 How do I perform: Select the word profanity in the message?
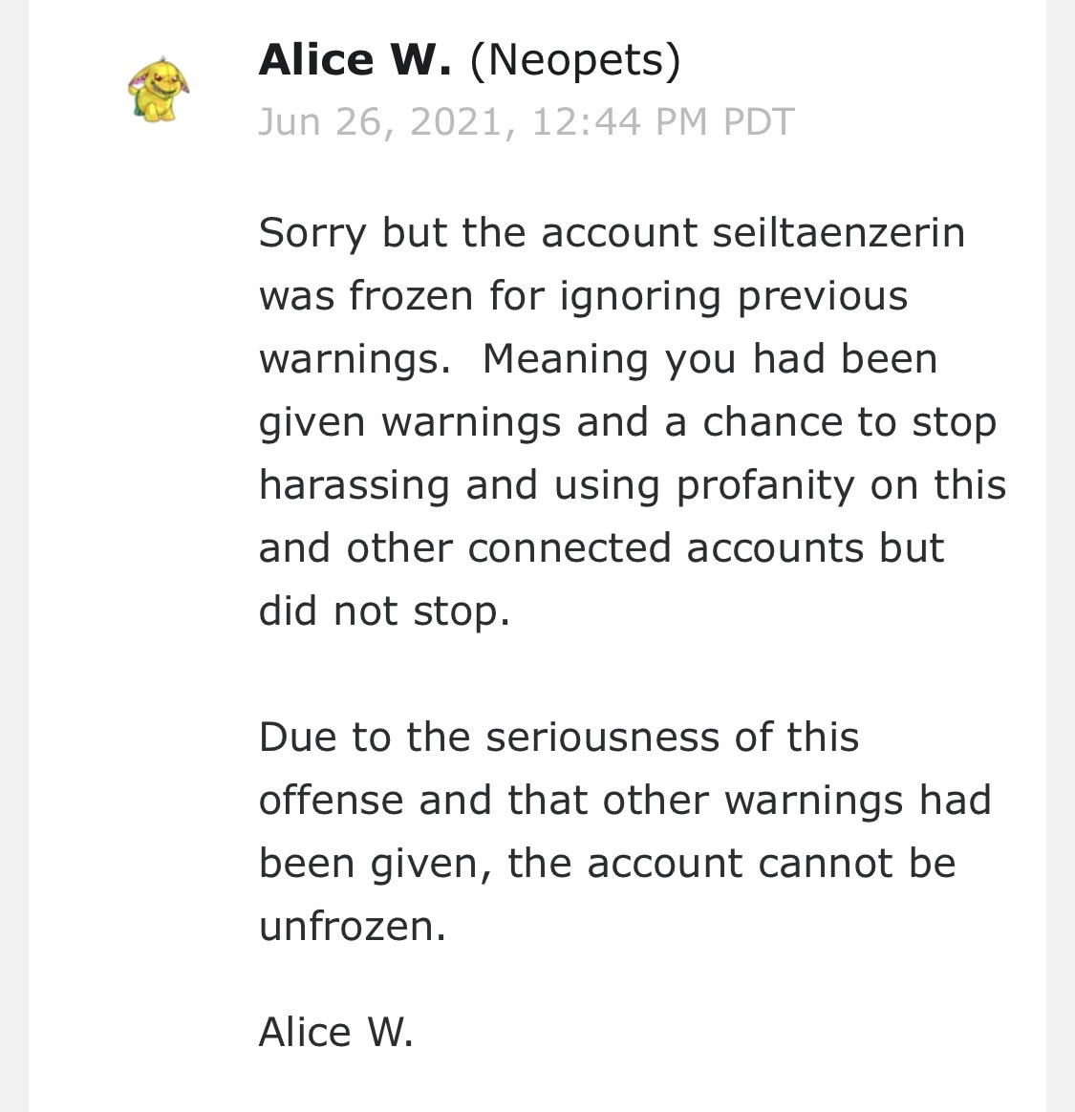(x=764, y=486)
